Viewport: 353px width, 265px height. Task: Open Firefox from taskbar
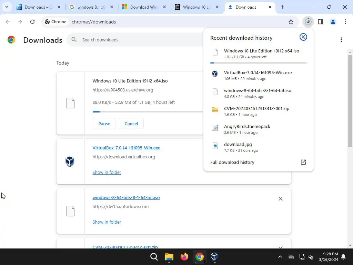184,257
